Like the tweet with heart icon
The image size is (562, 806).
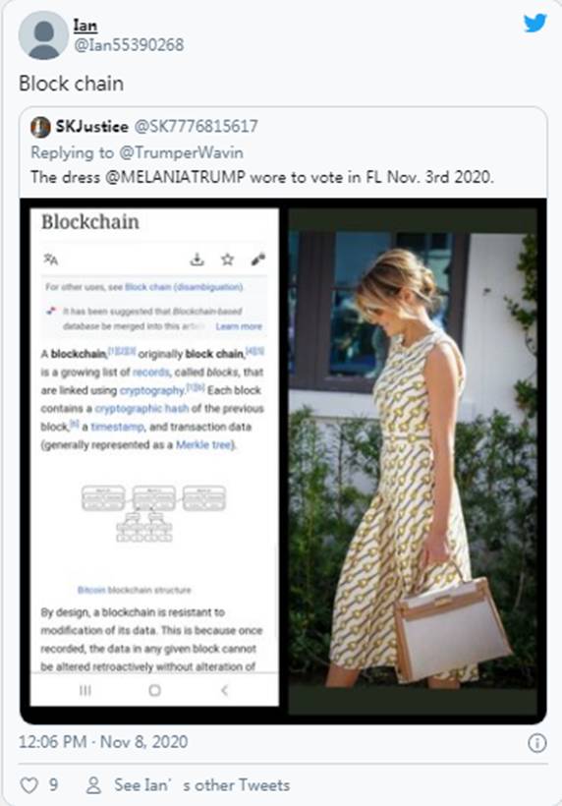pyautogui.click(x=28, y=785)
